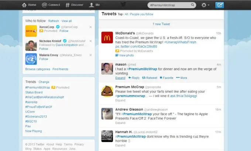251x151 pixels.
Task: Switch tweets filter to All
Action: [x=126, y=14]
